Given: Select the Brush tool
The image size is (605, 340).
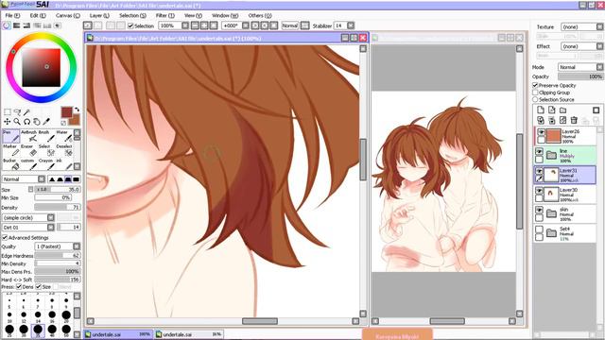Looking at the screenshot, I should 46,136.
